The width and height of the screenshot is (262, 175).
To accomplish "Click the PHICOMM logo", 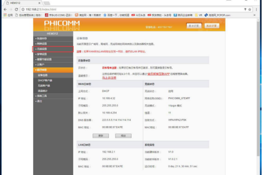I will (62, 23).
